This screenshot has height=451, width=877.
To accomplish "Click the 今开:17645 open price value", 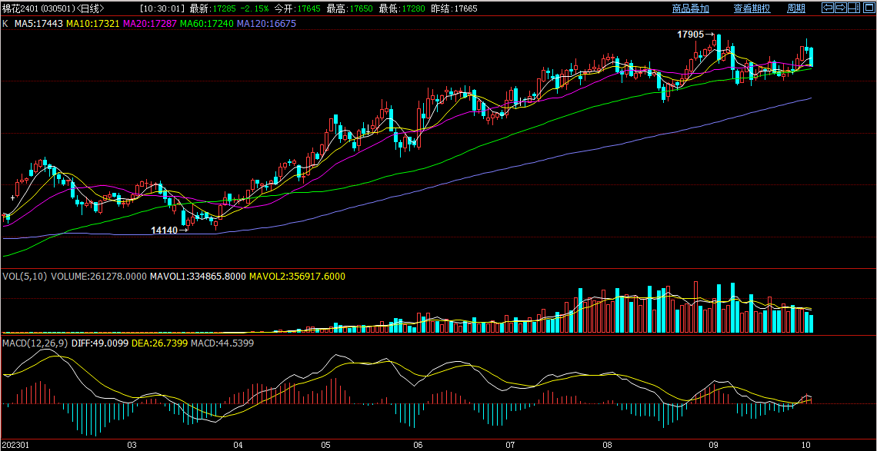I will tap(297, 8).
